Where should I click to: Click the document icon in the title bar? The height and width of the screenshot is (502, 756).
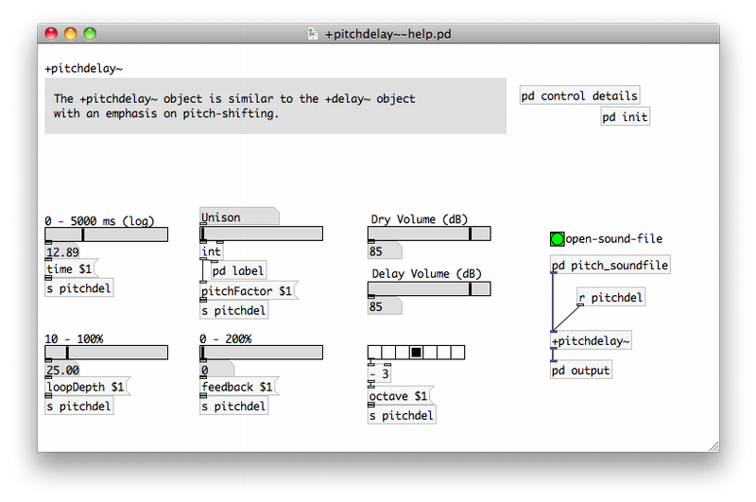313,34
